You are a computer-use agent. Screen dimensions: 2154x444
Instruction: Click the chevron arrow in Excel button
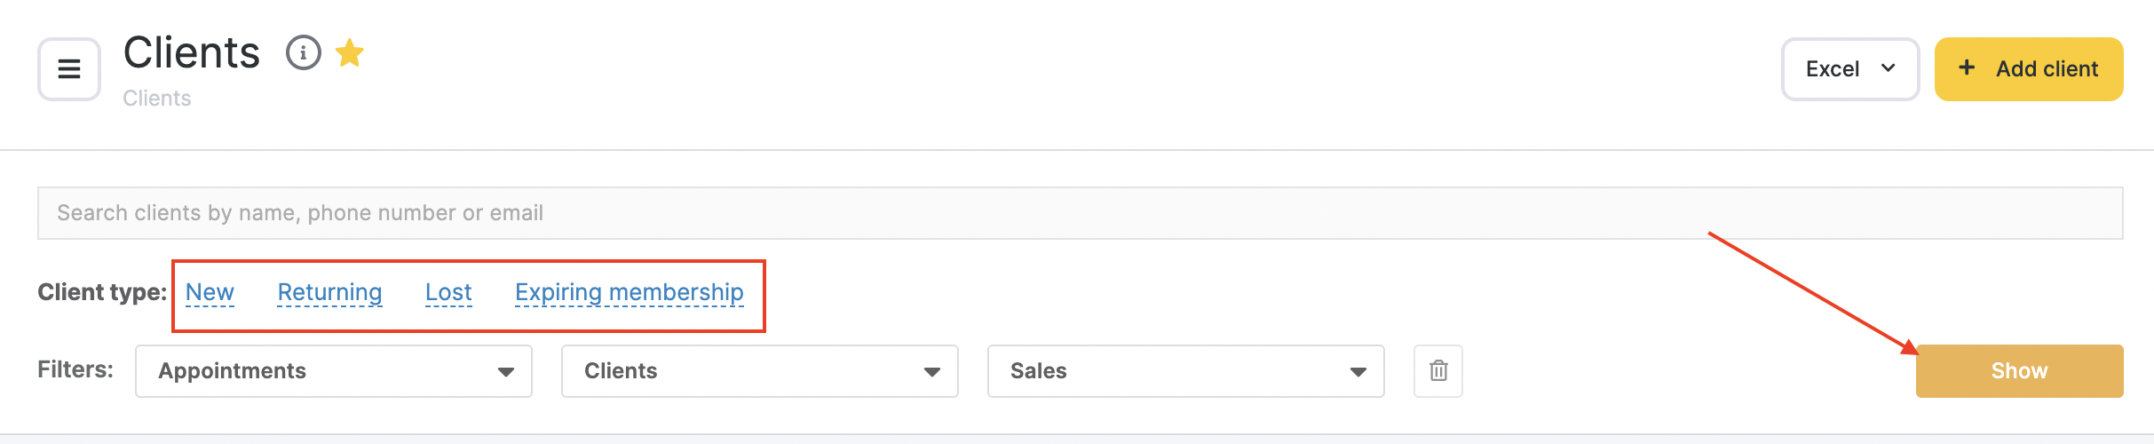(x=1889, y=68)
